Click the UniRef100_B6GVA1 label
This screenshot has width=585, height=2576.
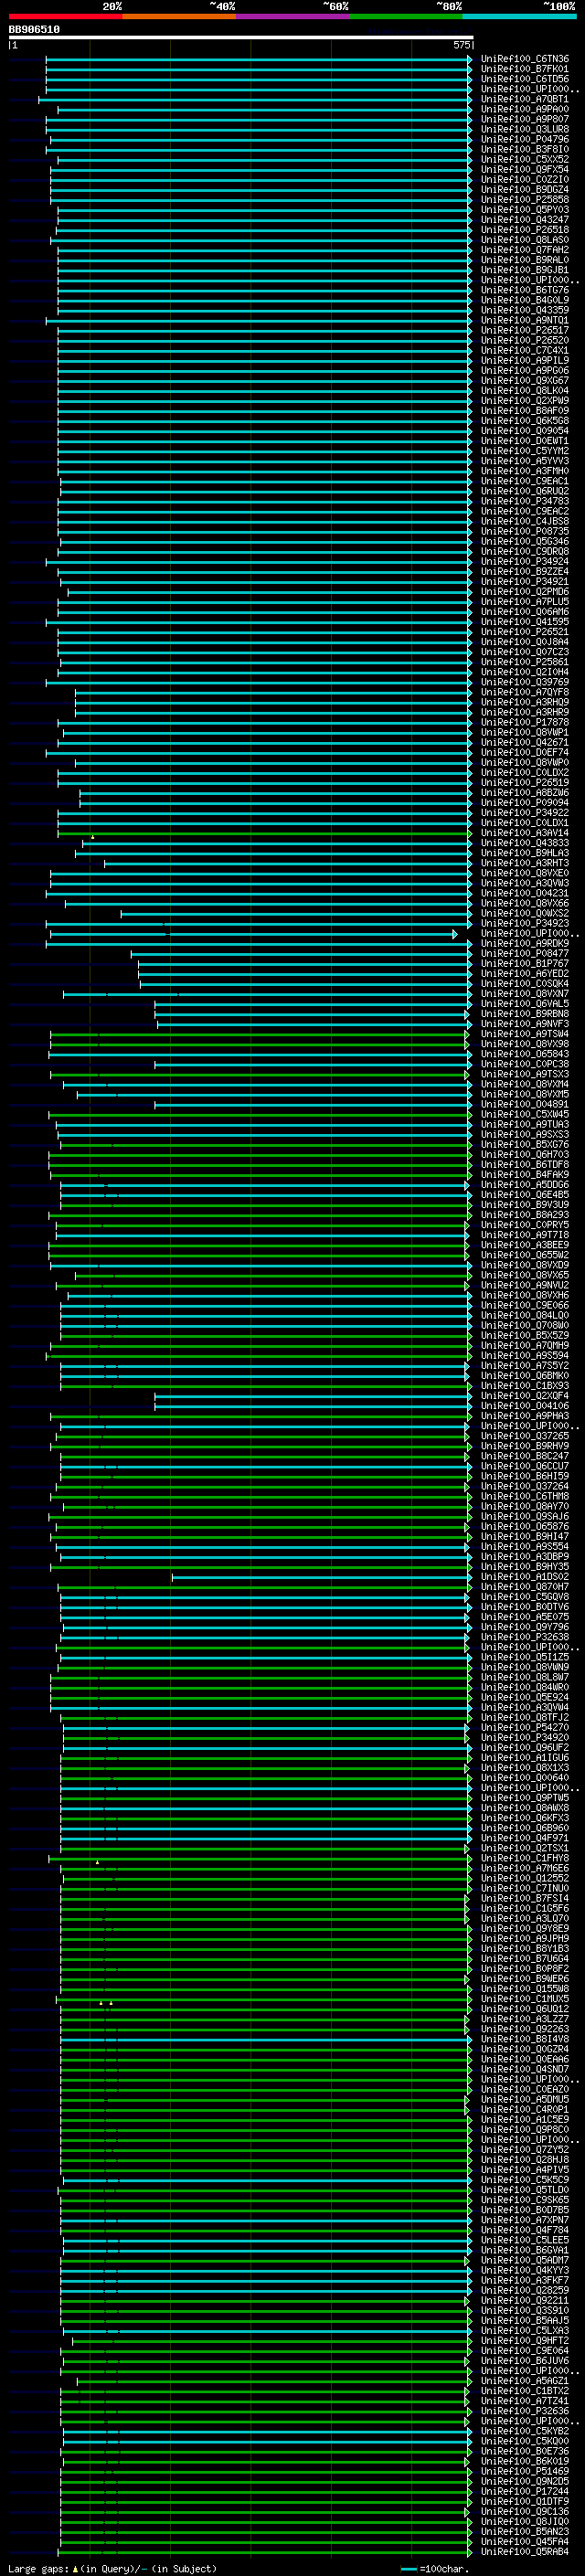click(x=524, y=2250)
